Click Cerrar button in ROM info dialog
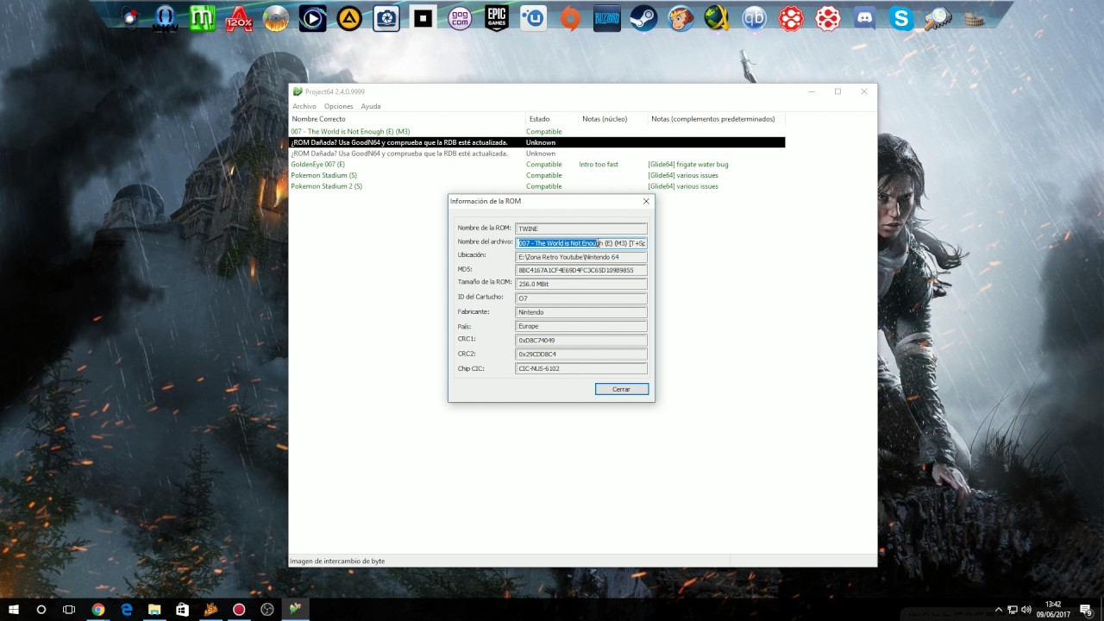The image size is (1104, 621). (622, 389)
